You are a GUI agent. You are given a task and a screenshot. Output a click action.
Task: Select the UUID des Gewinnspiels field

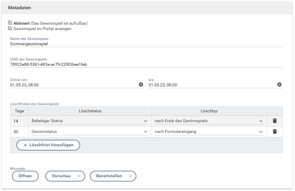pos(146,64)
